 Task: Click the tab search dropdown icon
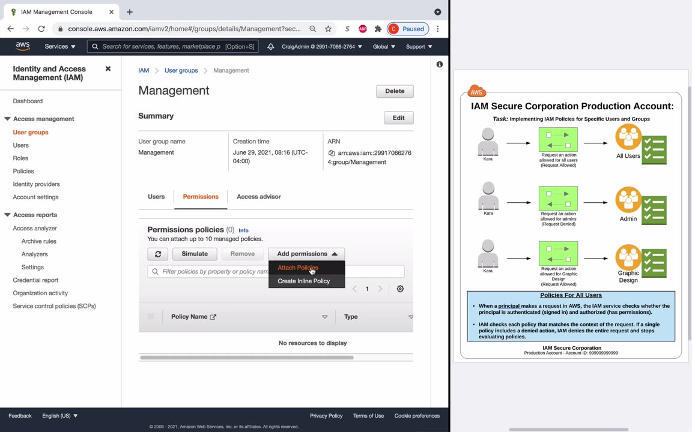coord(438,12)
